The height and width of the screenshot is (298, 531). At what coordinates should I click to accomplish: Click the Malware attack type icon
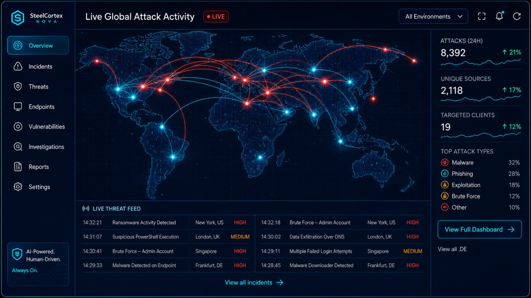coord(445,162)
